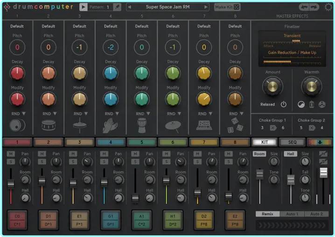
Task: Trigger the E2 drum pad
Action: click(235, 220)
